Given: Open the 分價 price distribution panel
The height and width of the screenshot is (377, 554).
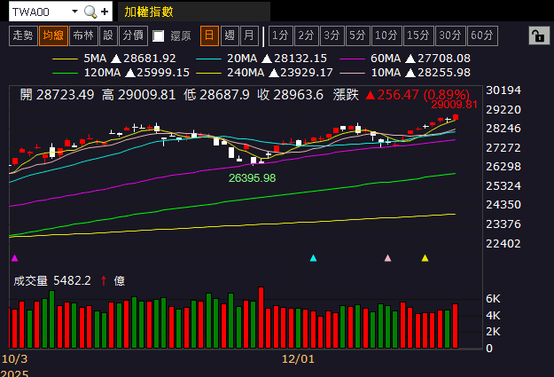Looking at the screenshot, I should 133,35.
